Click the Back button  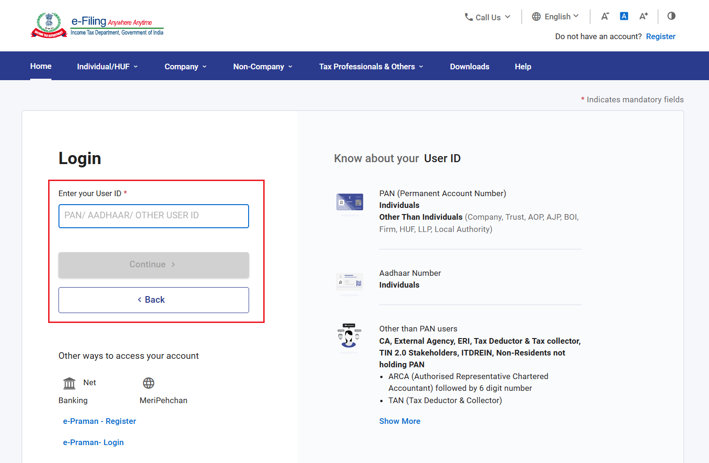point(154,300)
